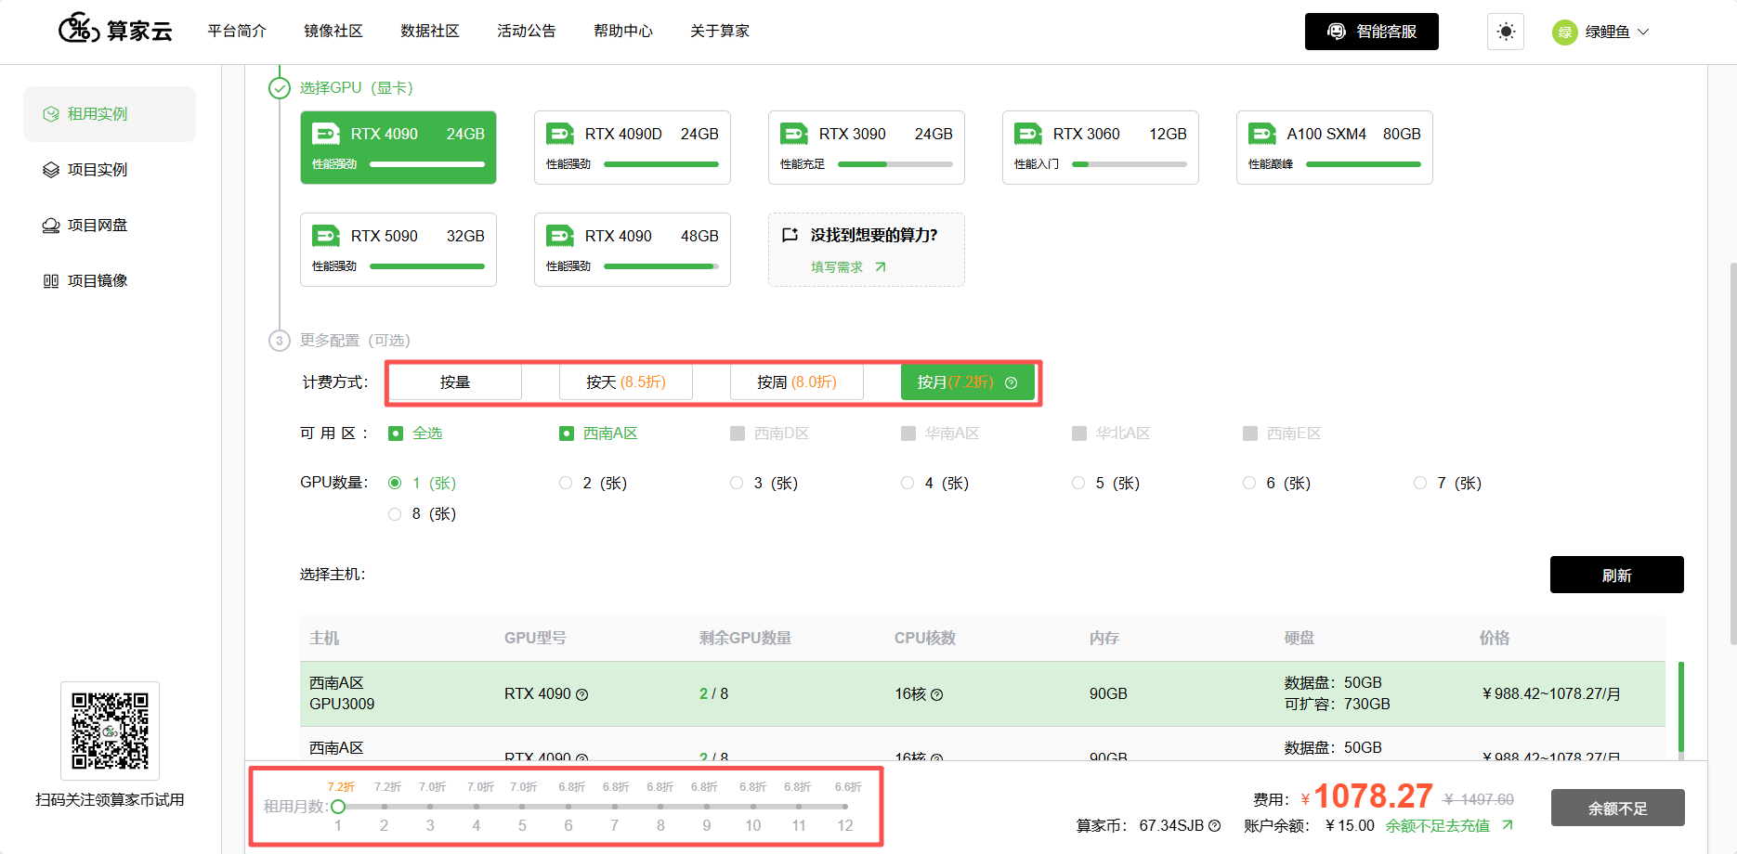
Task: Click the question icon next to 67.34SJB
Action: click(x=1214, y=825)
